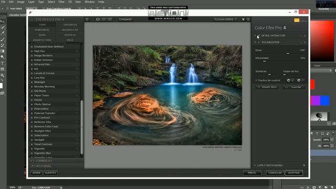The image size is (336, 189).
Task: Select Skylight Filter in list
Action: tap(43, 131)
